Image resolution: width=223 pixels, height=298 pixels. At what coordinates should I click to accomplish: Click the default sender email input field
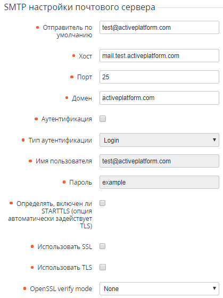[159, 28]
